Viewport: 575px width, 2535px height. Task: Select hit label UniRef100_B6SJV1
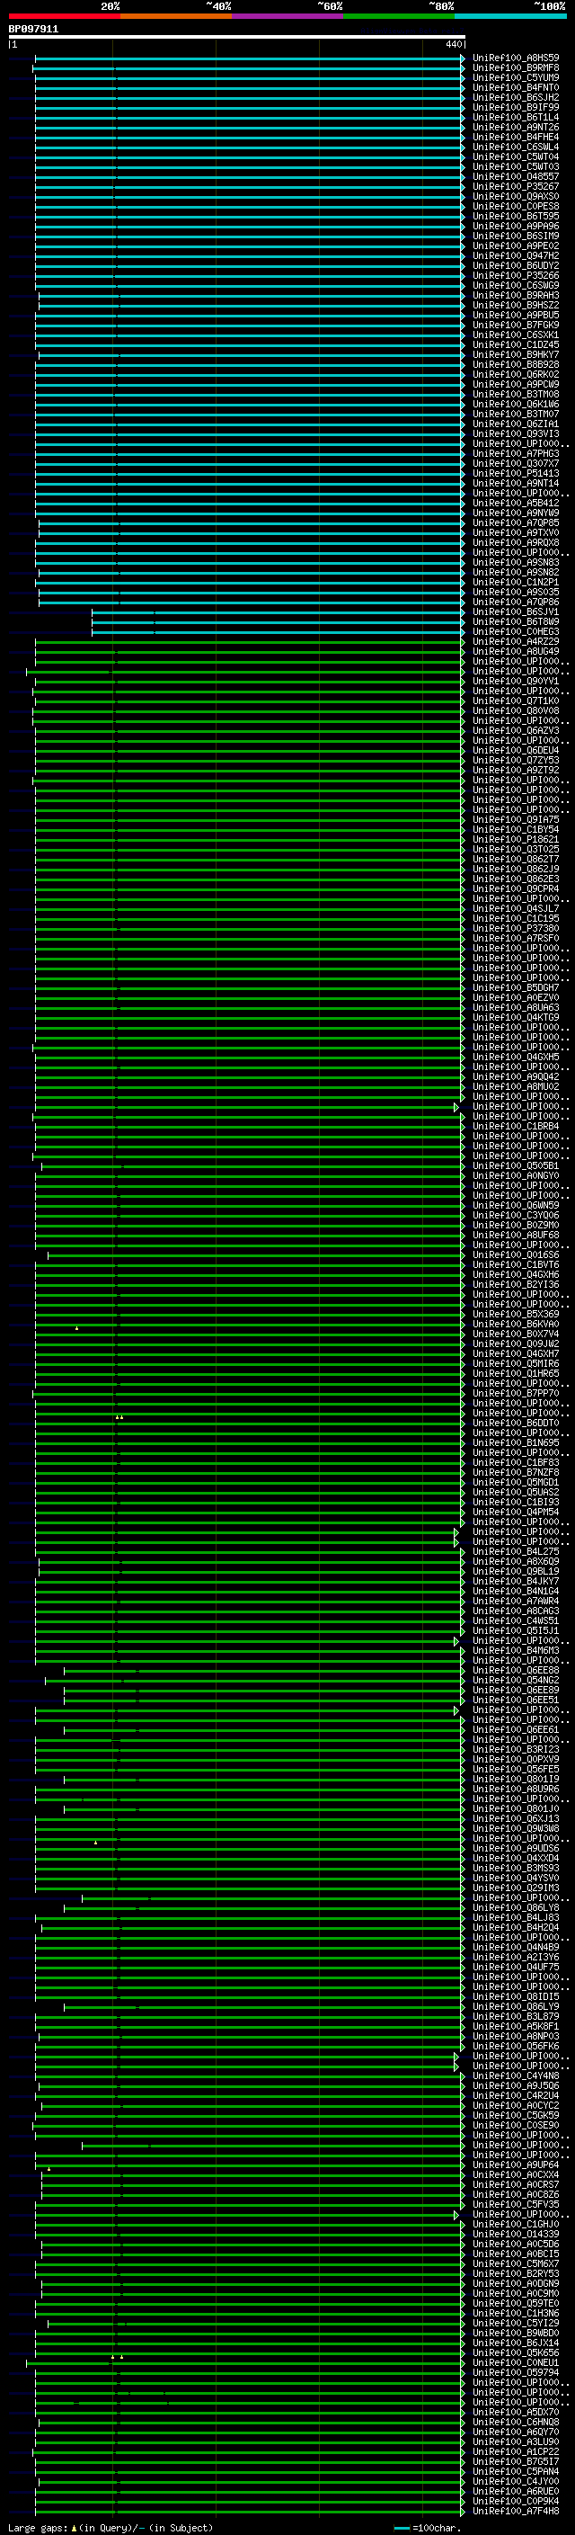click(516, 612)
